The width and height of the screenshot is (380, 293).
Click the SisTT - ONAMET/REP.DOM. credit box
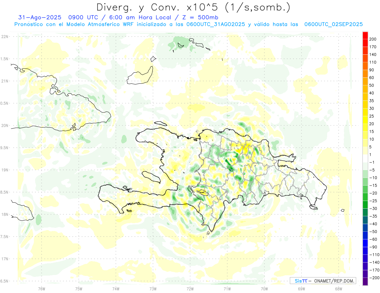tap(323, 281)
